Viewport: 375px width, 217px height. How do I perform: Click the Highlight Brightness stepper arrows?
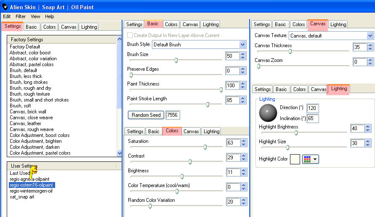pos(367,129)
